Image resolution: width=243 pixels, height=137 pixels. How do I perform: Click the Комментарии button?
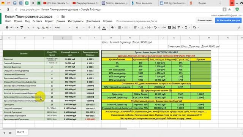204,20
